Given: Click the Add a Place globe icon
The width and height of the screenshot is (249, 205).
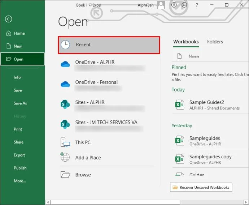Looking at the screenshot, I should [x=65, y=157].
